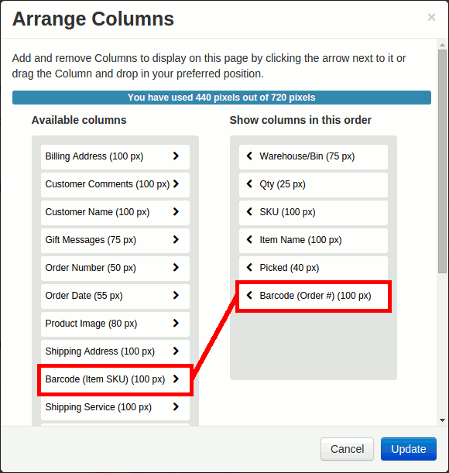Remove SKU column using its left arrow
The height and width of the screenshot is (473, 449).
pyautogui.click(x=249, y=212)
